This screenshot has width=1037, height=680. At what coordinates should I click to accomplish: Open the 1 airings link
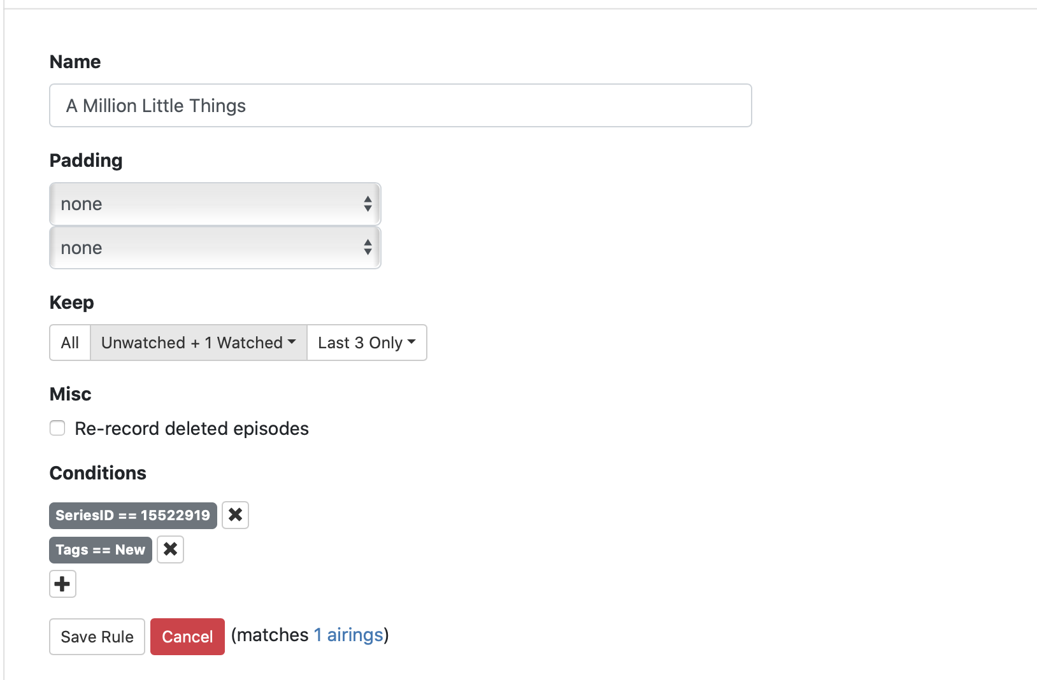coord(348,635)
